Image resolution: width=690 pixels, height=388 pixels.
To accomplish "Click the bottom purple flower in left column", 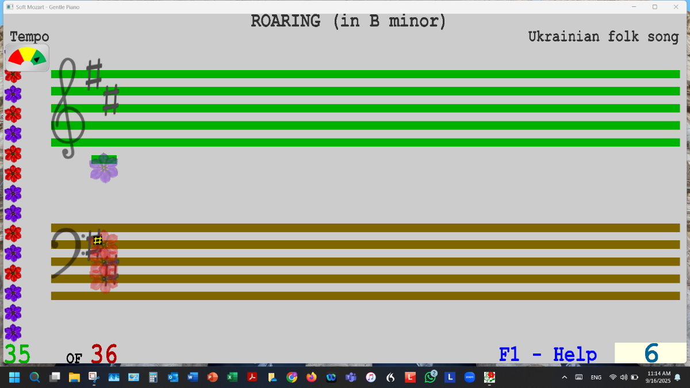I will tap(13, 332).
